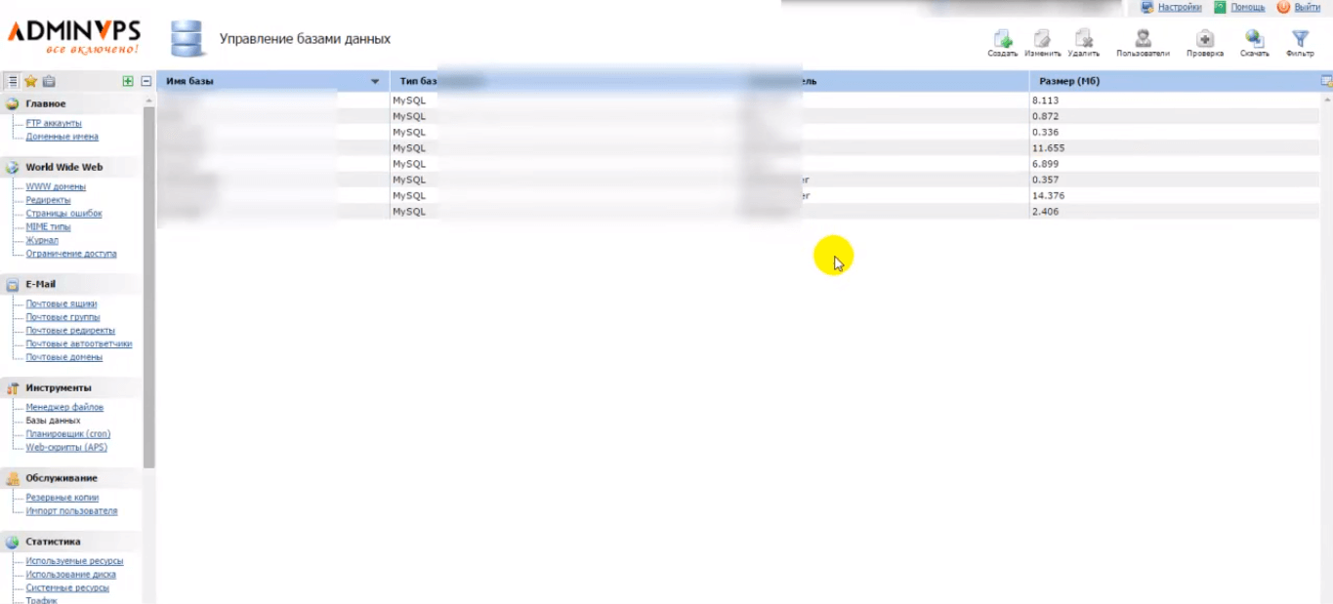Switch to menu list view tab icon
Image resolution: width=1333 pixels, height=604 pixels.
[13, 81]
